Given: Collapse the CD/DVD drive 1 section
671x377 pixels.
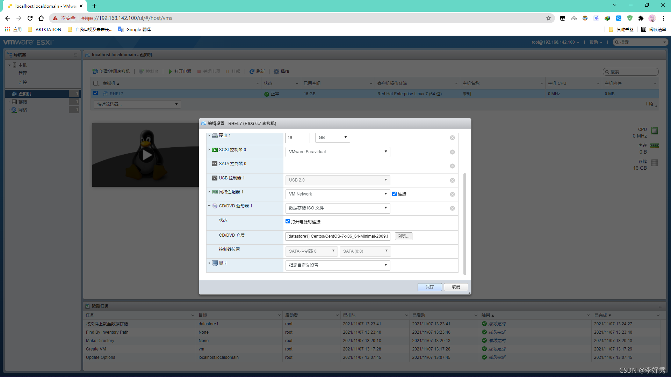Looking at the screenshot, I should point(209,206).
